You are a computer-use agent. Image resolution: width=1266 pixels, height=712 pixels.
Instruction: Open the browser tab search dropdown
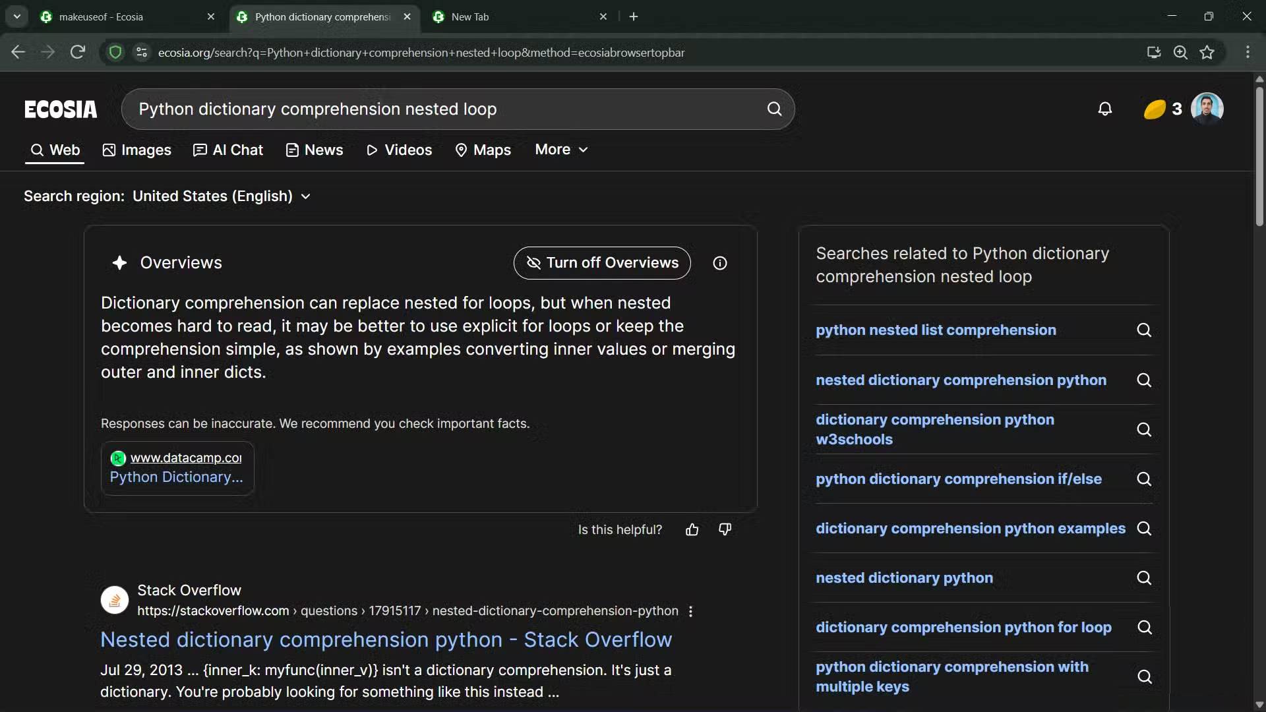click(16, 16)
